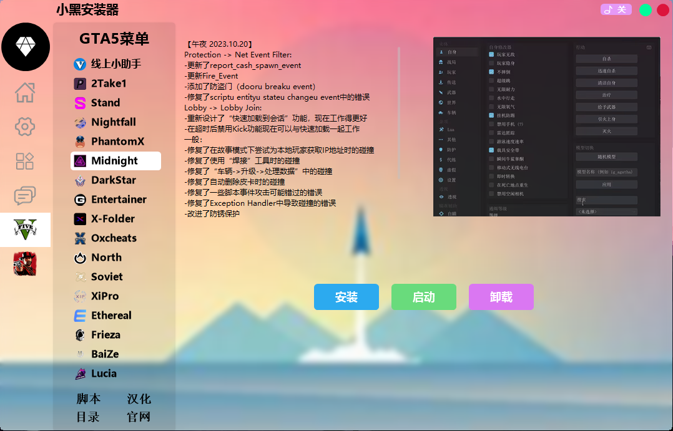
Task: Click the North flame icon
Action: coord(80,258)
